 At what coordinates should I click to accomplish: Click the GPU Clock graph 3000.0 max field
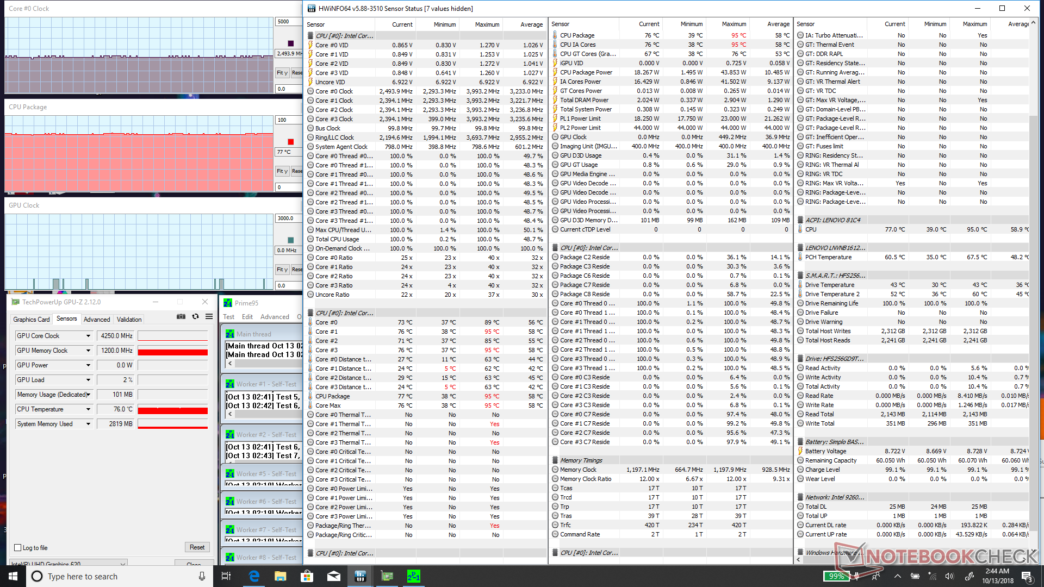pyautogui.click(x=289, y=218)
